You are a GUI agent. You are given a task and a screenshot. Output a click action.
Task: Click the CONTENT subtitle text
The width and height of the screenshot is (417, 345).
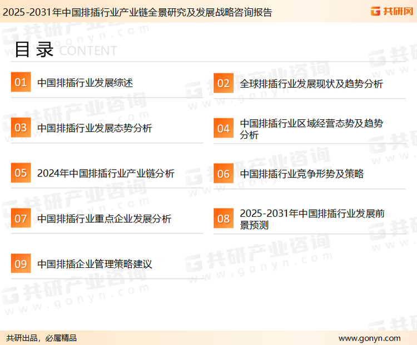click(88, 50)
